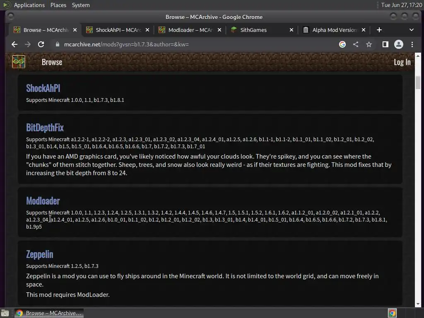Viewport: 424px width, 318px height.
Task: Open the System menu
Action: [81, 5]
